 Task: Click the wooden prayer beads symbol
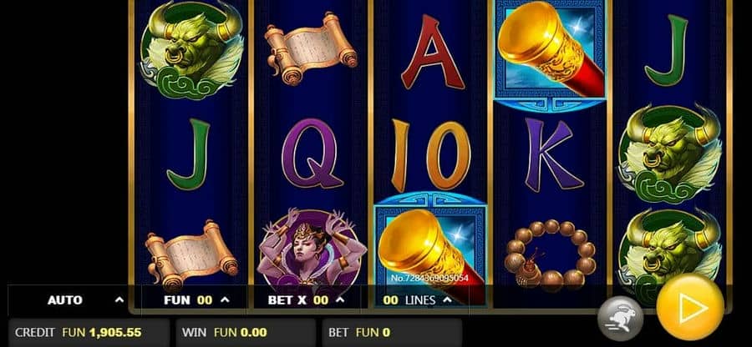[550, 254]
